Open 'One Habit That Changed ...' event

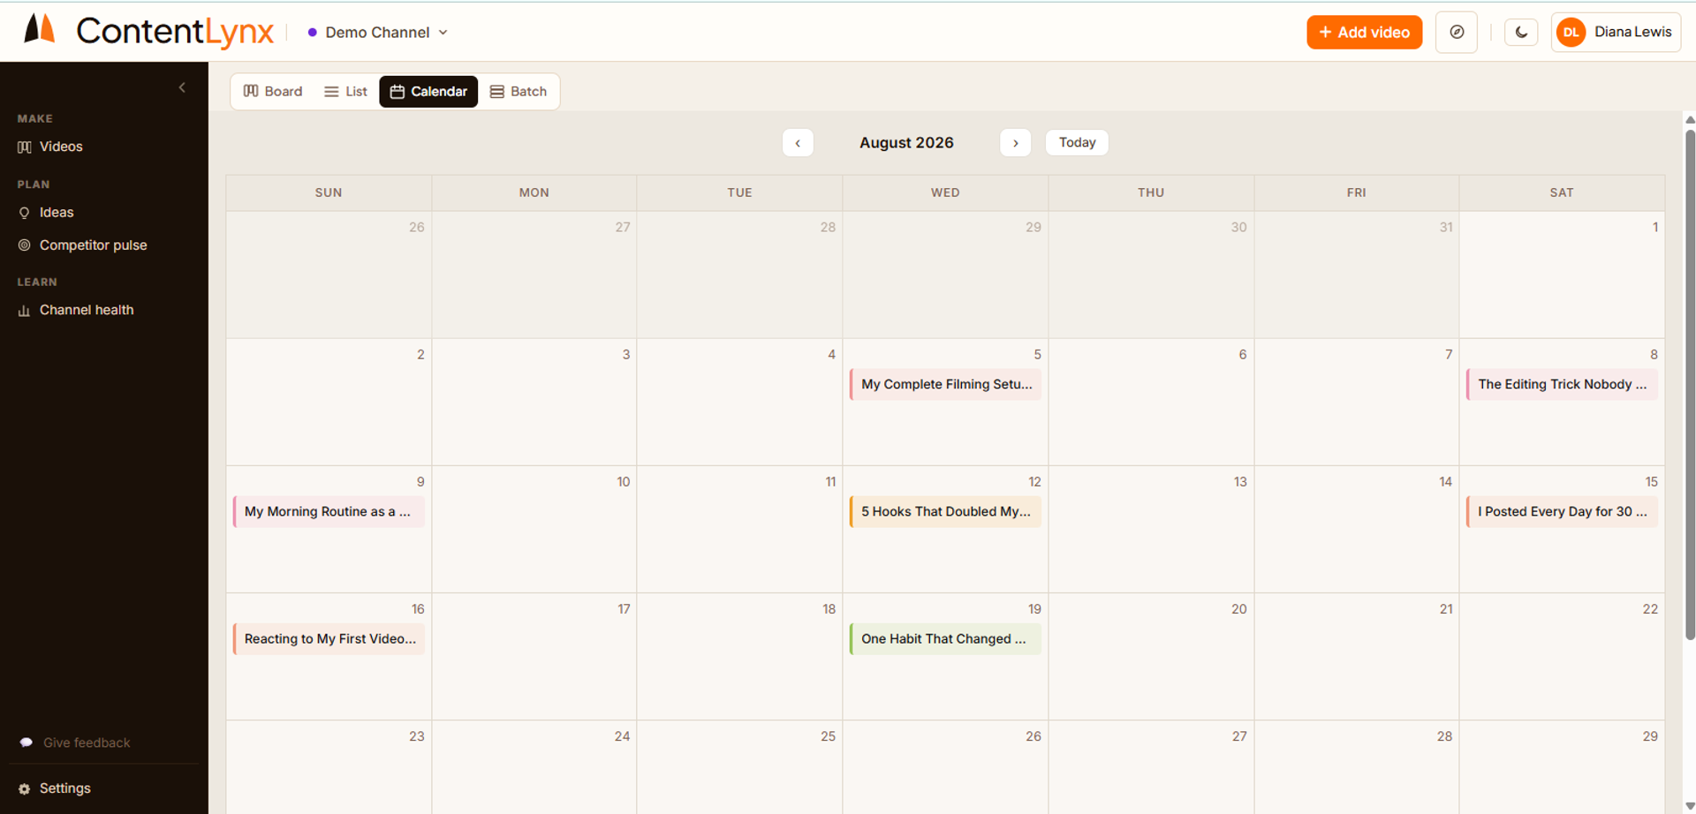(x=945, y=639)
